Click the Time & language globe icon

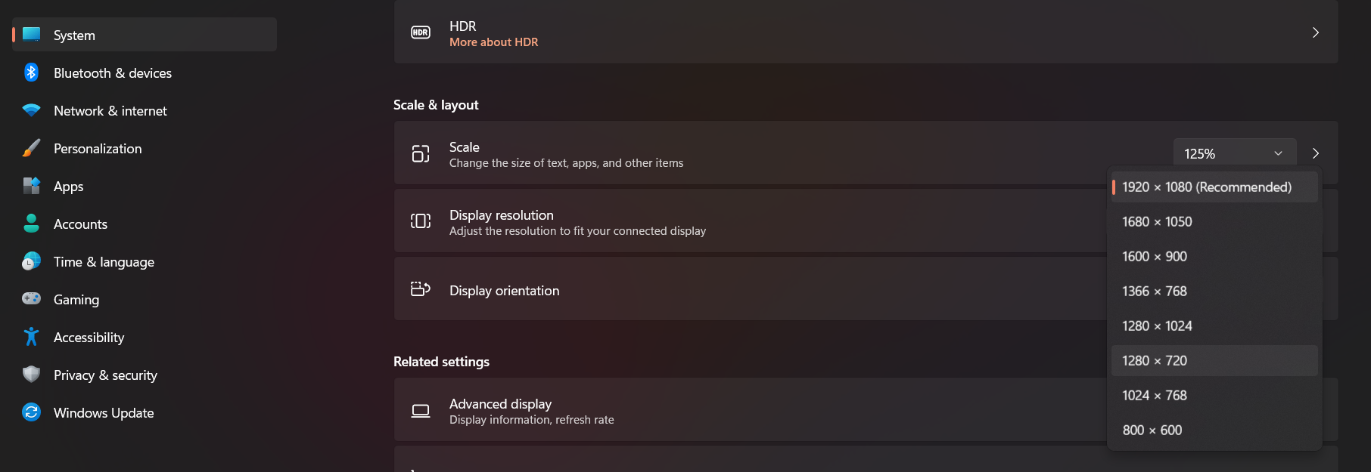(31, 261)
